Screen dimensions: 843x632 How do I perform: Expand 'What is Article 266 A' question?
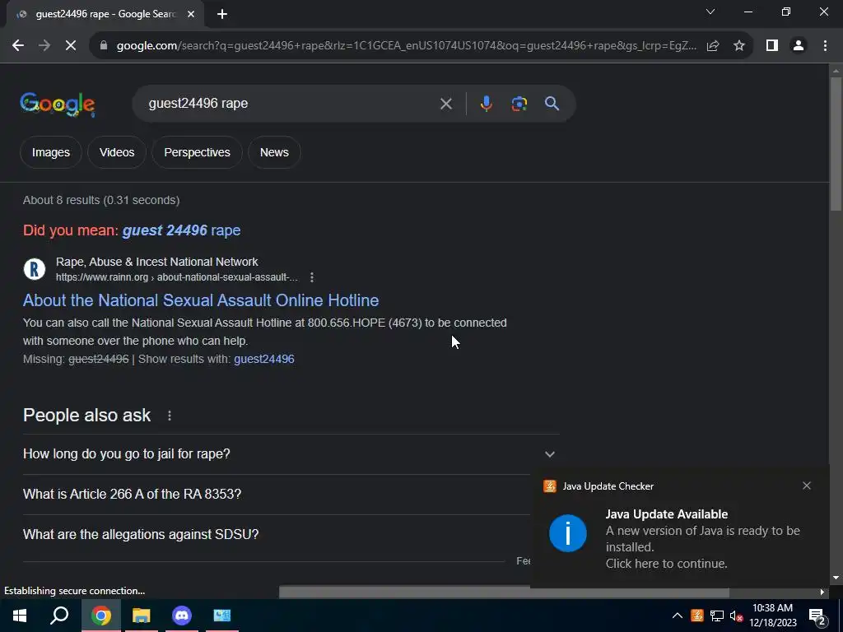pos(277,495)
